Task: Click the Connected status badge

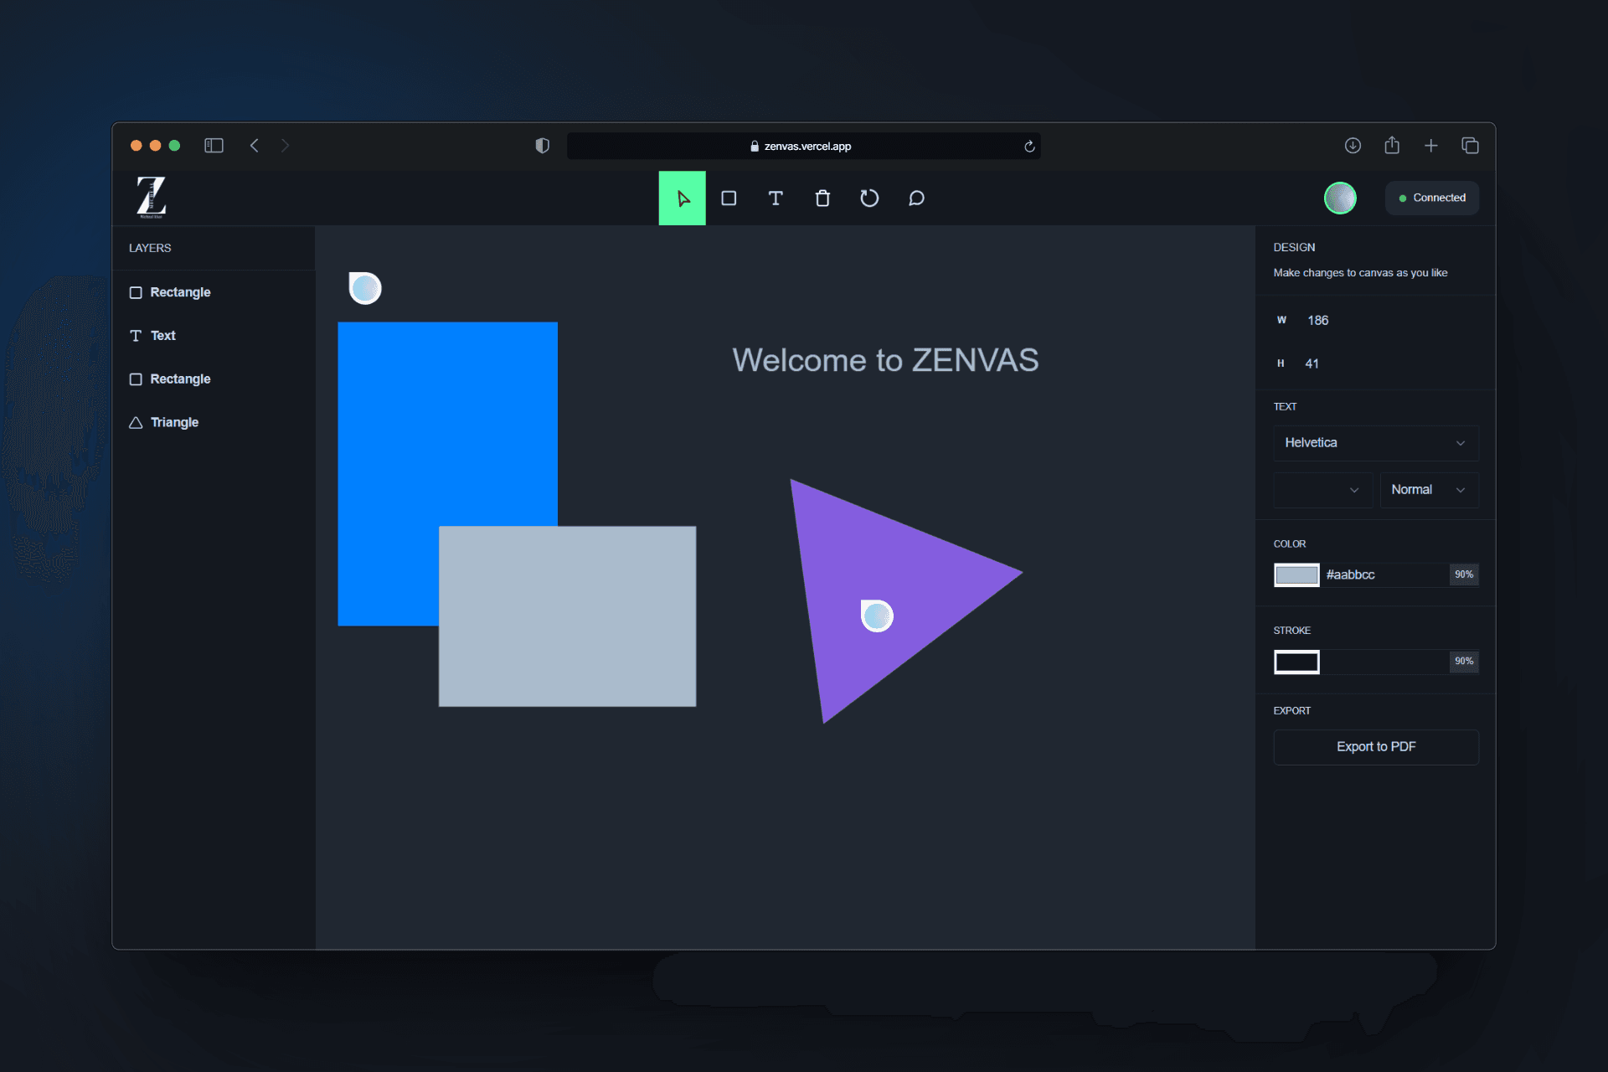Action: coord(1432,198)
